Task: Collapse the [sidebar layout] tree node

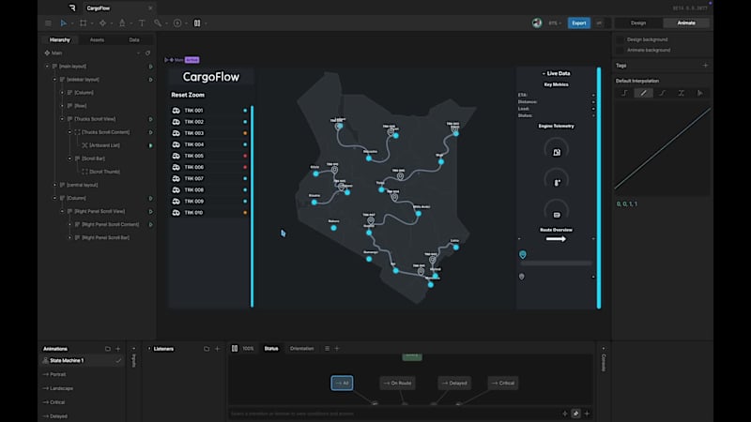Action: [x=54, y=80]
